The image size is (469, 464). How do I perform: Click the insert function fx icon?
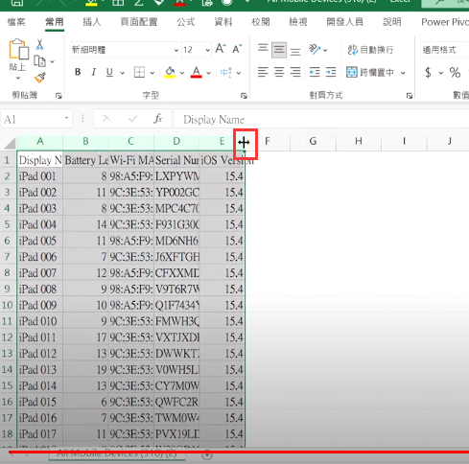(x=158, y=119)
